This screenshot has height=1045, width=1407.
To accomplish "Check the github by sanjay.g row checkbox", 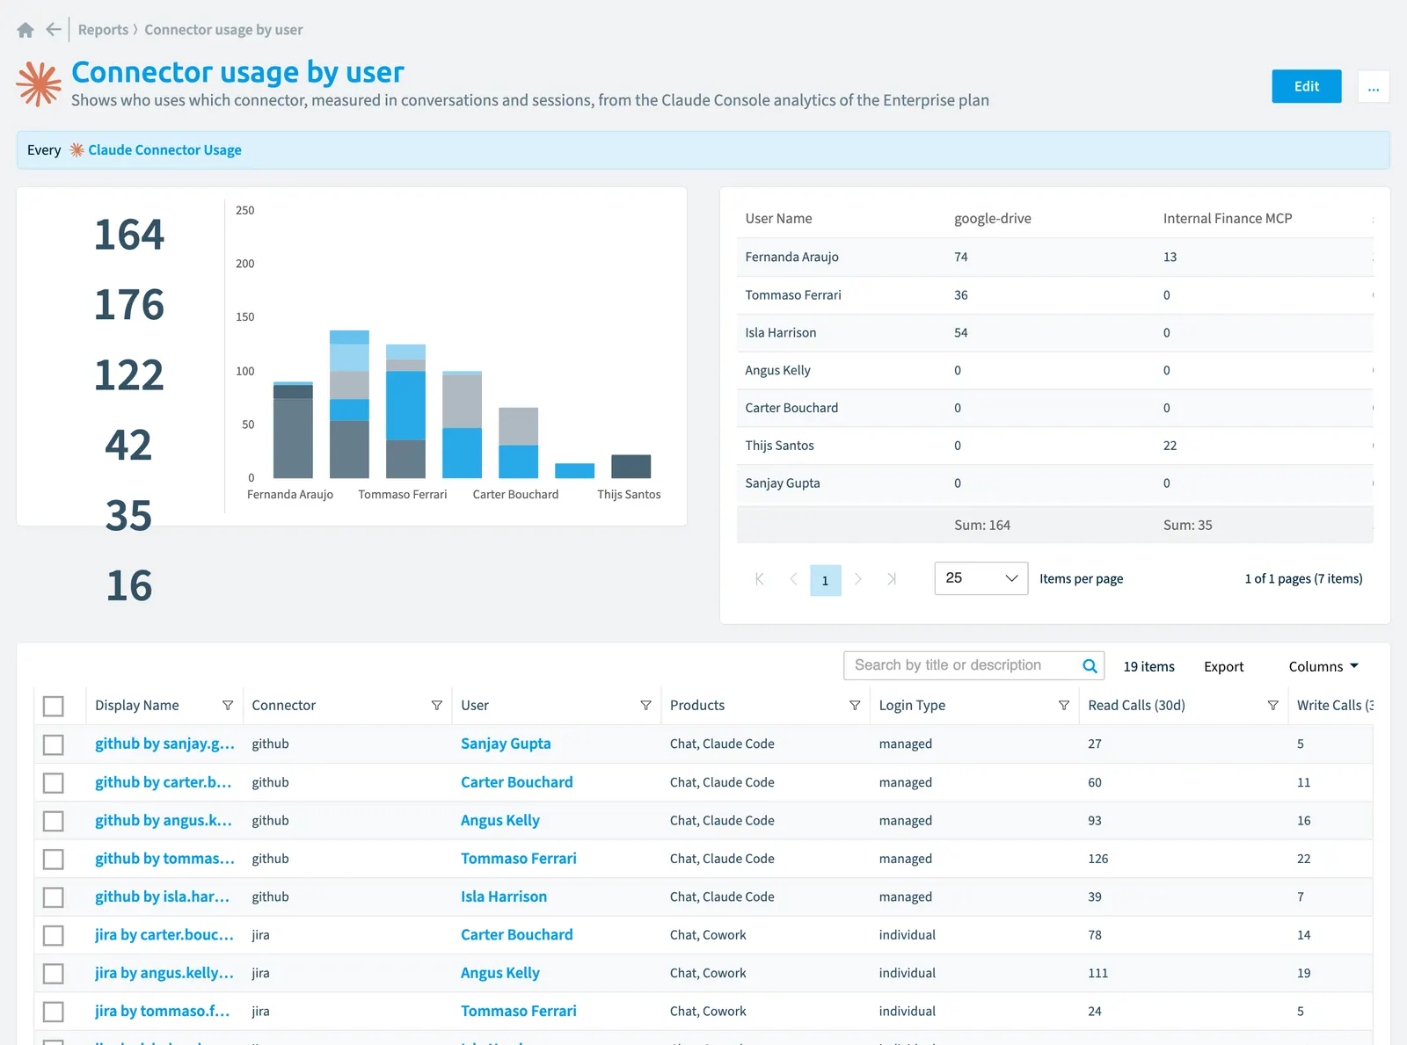I will pyautogui.click(x=54, y=744).
